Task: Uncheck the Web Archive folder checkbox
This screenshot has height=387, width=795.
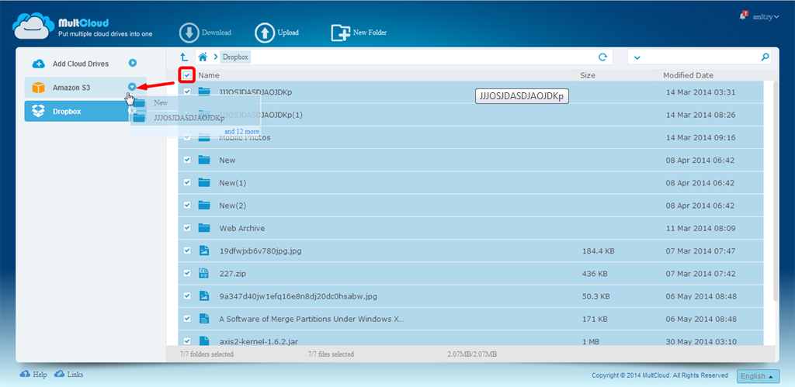Action: (186, 228)
